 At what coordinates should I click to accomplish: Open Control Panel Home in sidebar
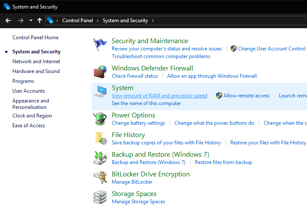pyautogui.click(x=35, y=38)
